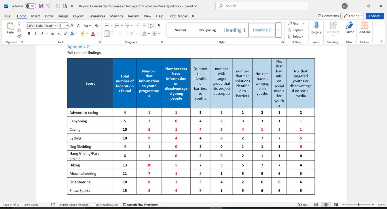Switch to the Insert ribbon tab
The height and width of the screenshot is (209, 387).
click(35, 16)
